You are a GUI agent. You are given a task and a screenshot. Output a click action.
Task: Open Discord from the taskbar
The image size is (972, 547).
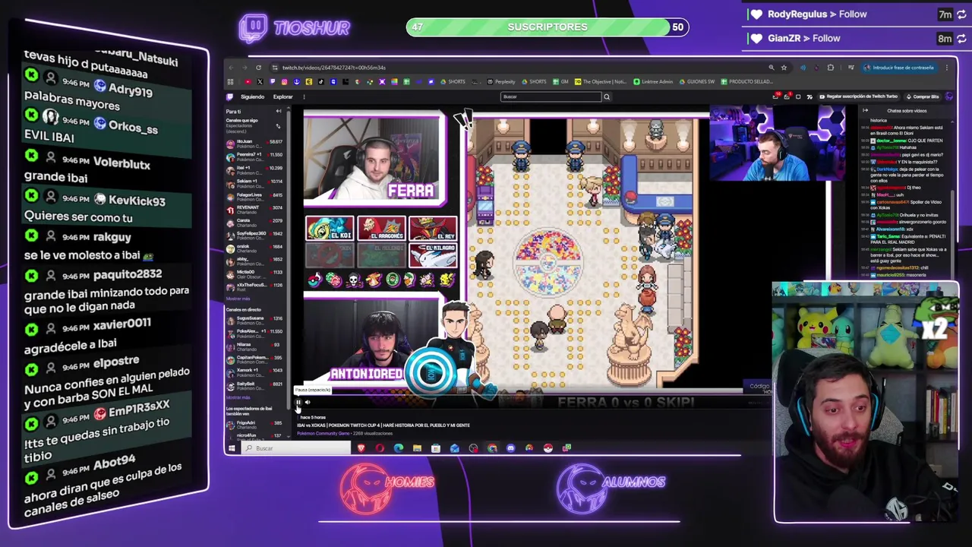point(510,448)
